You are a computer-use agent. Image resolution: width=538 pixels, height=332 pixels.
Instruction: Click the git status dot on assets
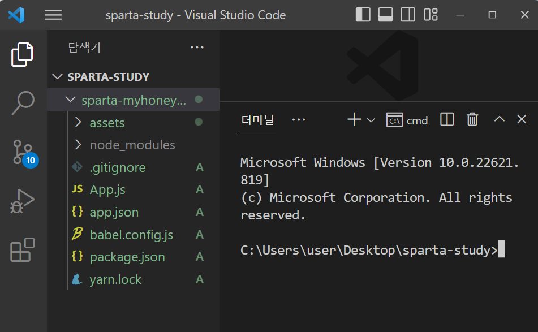tap(199, 122)
